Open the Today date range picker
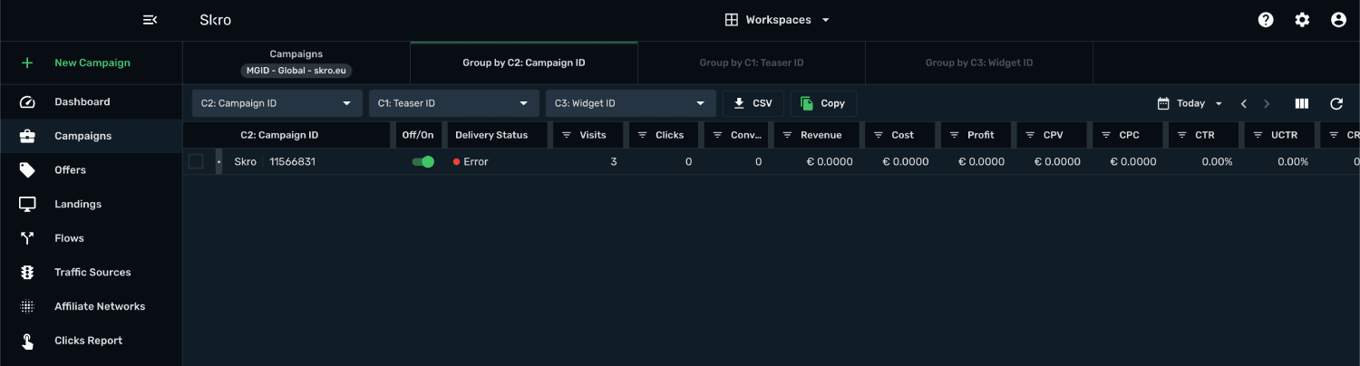Image resolution: width=1360 pixels, height=366 pixels. pyautogui.click(x=1190, y=103)
